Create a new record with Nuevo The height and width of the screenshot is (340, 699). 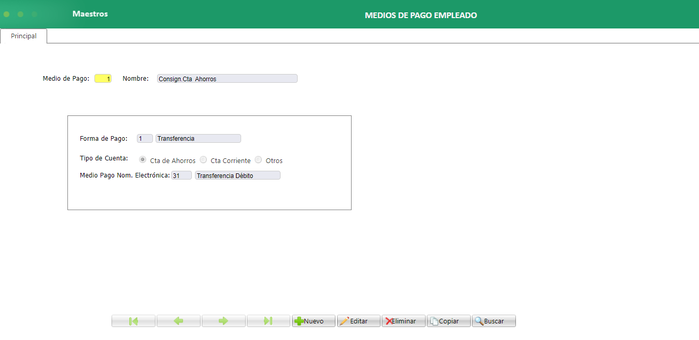point(314,321)
